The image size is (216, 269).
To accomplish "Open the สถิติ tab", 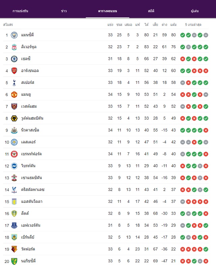I will tap(151, 11).
